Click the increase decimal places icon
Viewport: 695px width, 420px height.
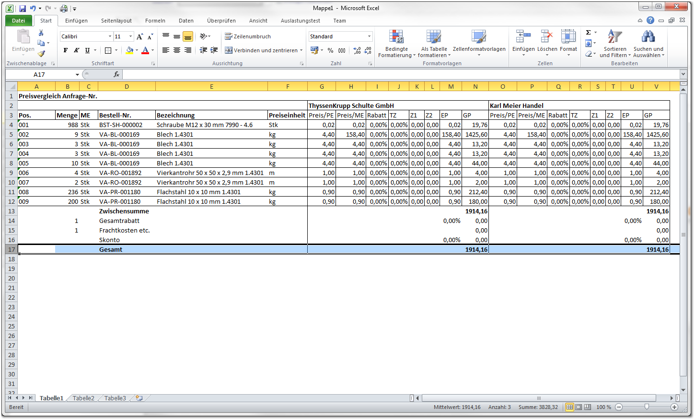pos(357,50)
